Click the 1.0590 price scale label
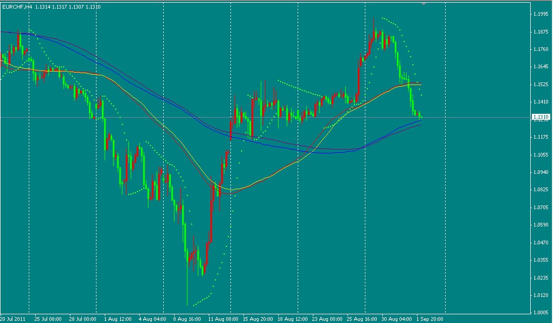Viewport: 553px width, 323px height. pos(541,224)
